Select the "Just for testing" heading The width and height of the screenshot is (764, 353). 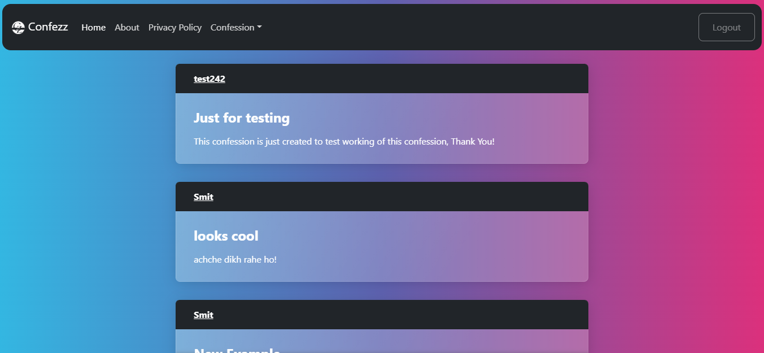[x=241, y=118]
